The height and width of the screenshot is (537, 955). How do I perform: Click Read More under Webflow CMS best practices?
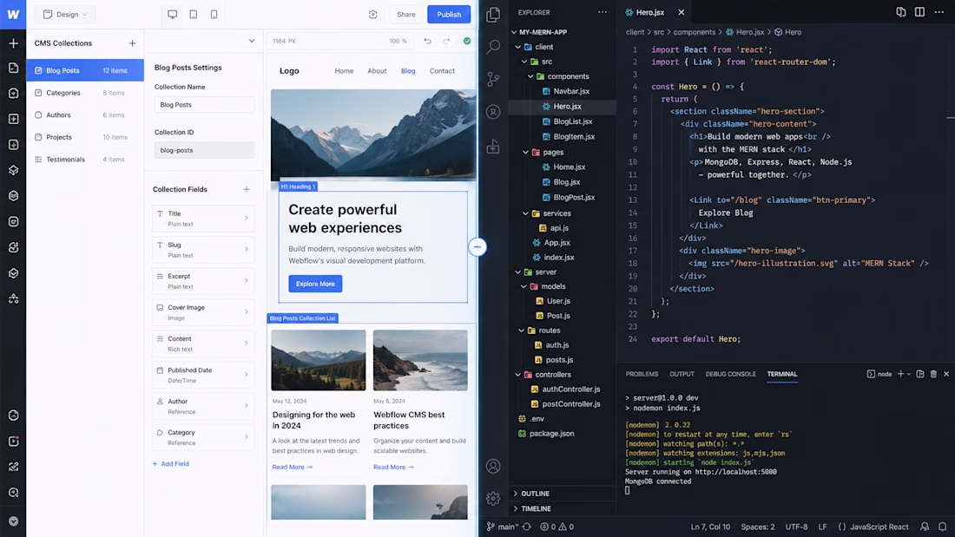click(393, 467)
